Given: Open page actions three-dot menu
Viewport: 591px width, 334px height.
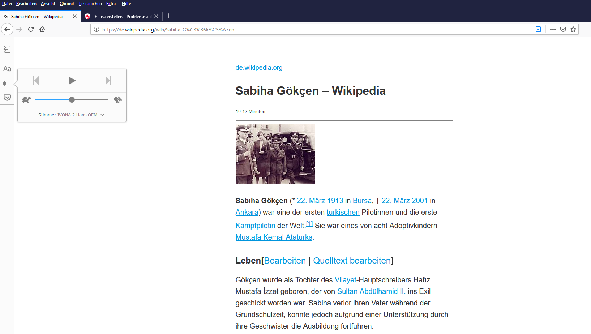Looking at the screenshot, I should click(553, 29).
